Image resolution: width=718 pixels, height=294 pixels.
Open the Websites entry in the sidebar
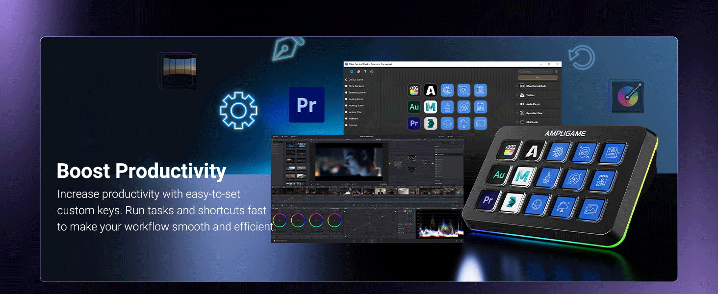(354, 119)
